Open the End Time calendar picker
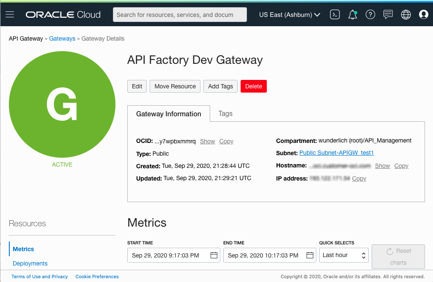 tap(310, 255)
